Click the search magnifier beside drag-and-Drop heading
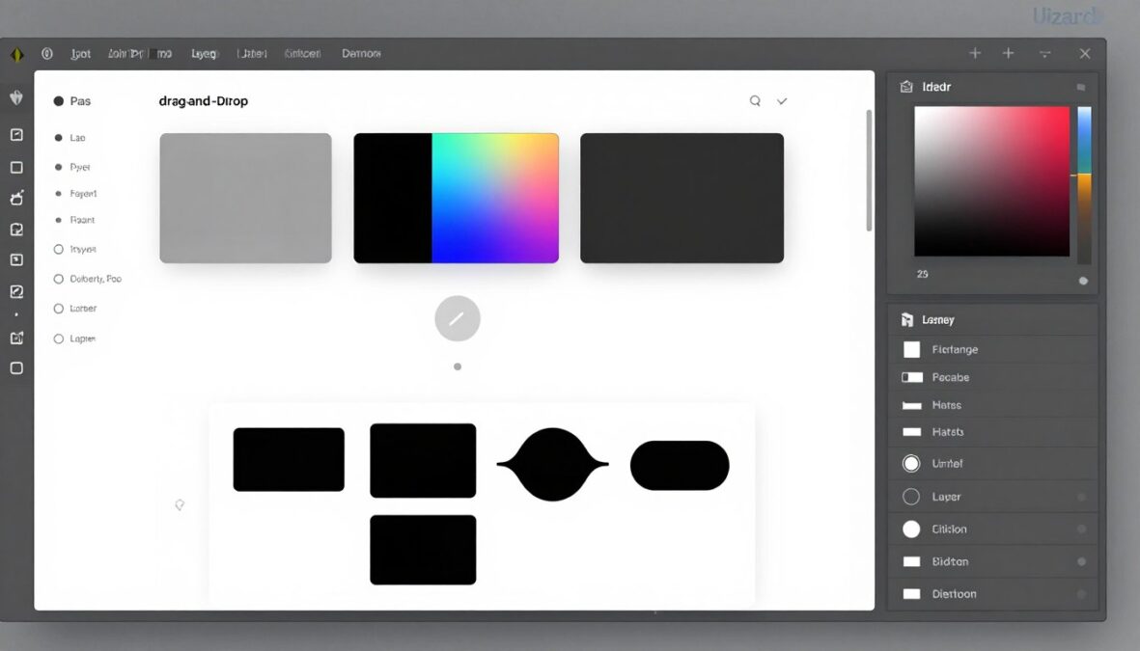 click(x=756, y=101)
